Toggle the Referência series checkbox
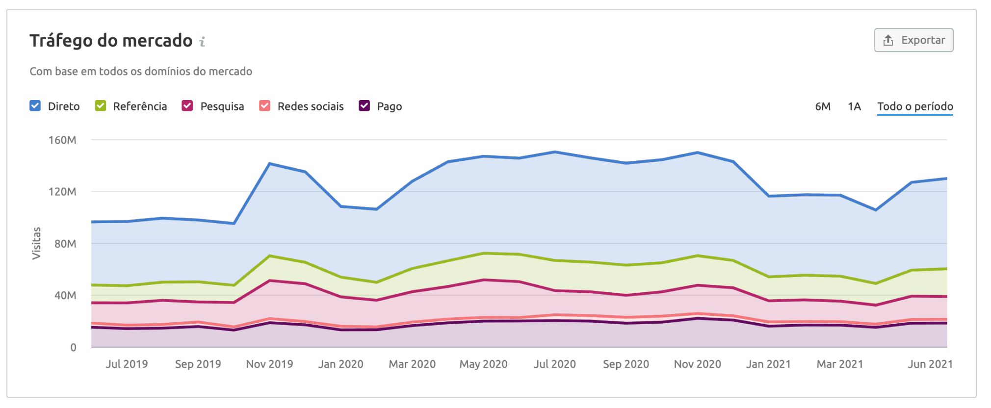Viewport: 991px width, 408px height. [101, 106]
